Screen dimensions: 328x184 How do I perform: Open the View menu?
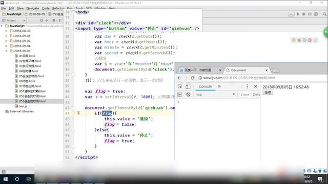pos(20,8)
